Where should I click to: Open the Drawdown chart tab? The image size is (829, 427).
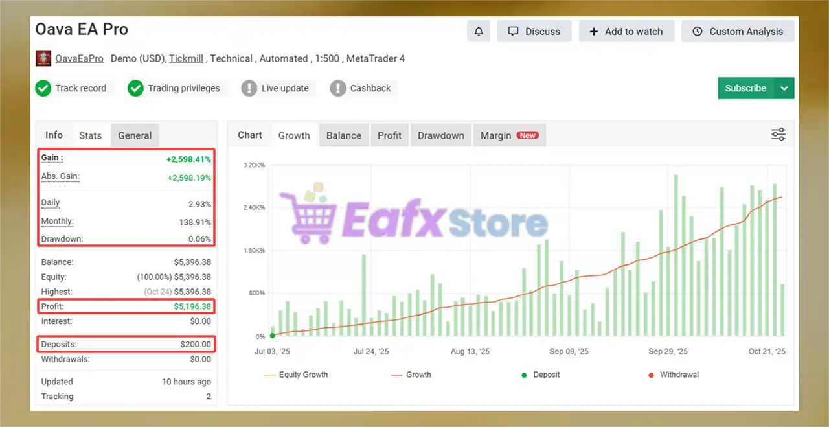coord(441,135)
